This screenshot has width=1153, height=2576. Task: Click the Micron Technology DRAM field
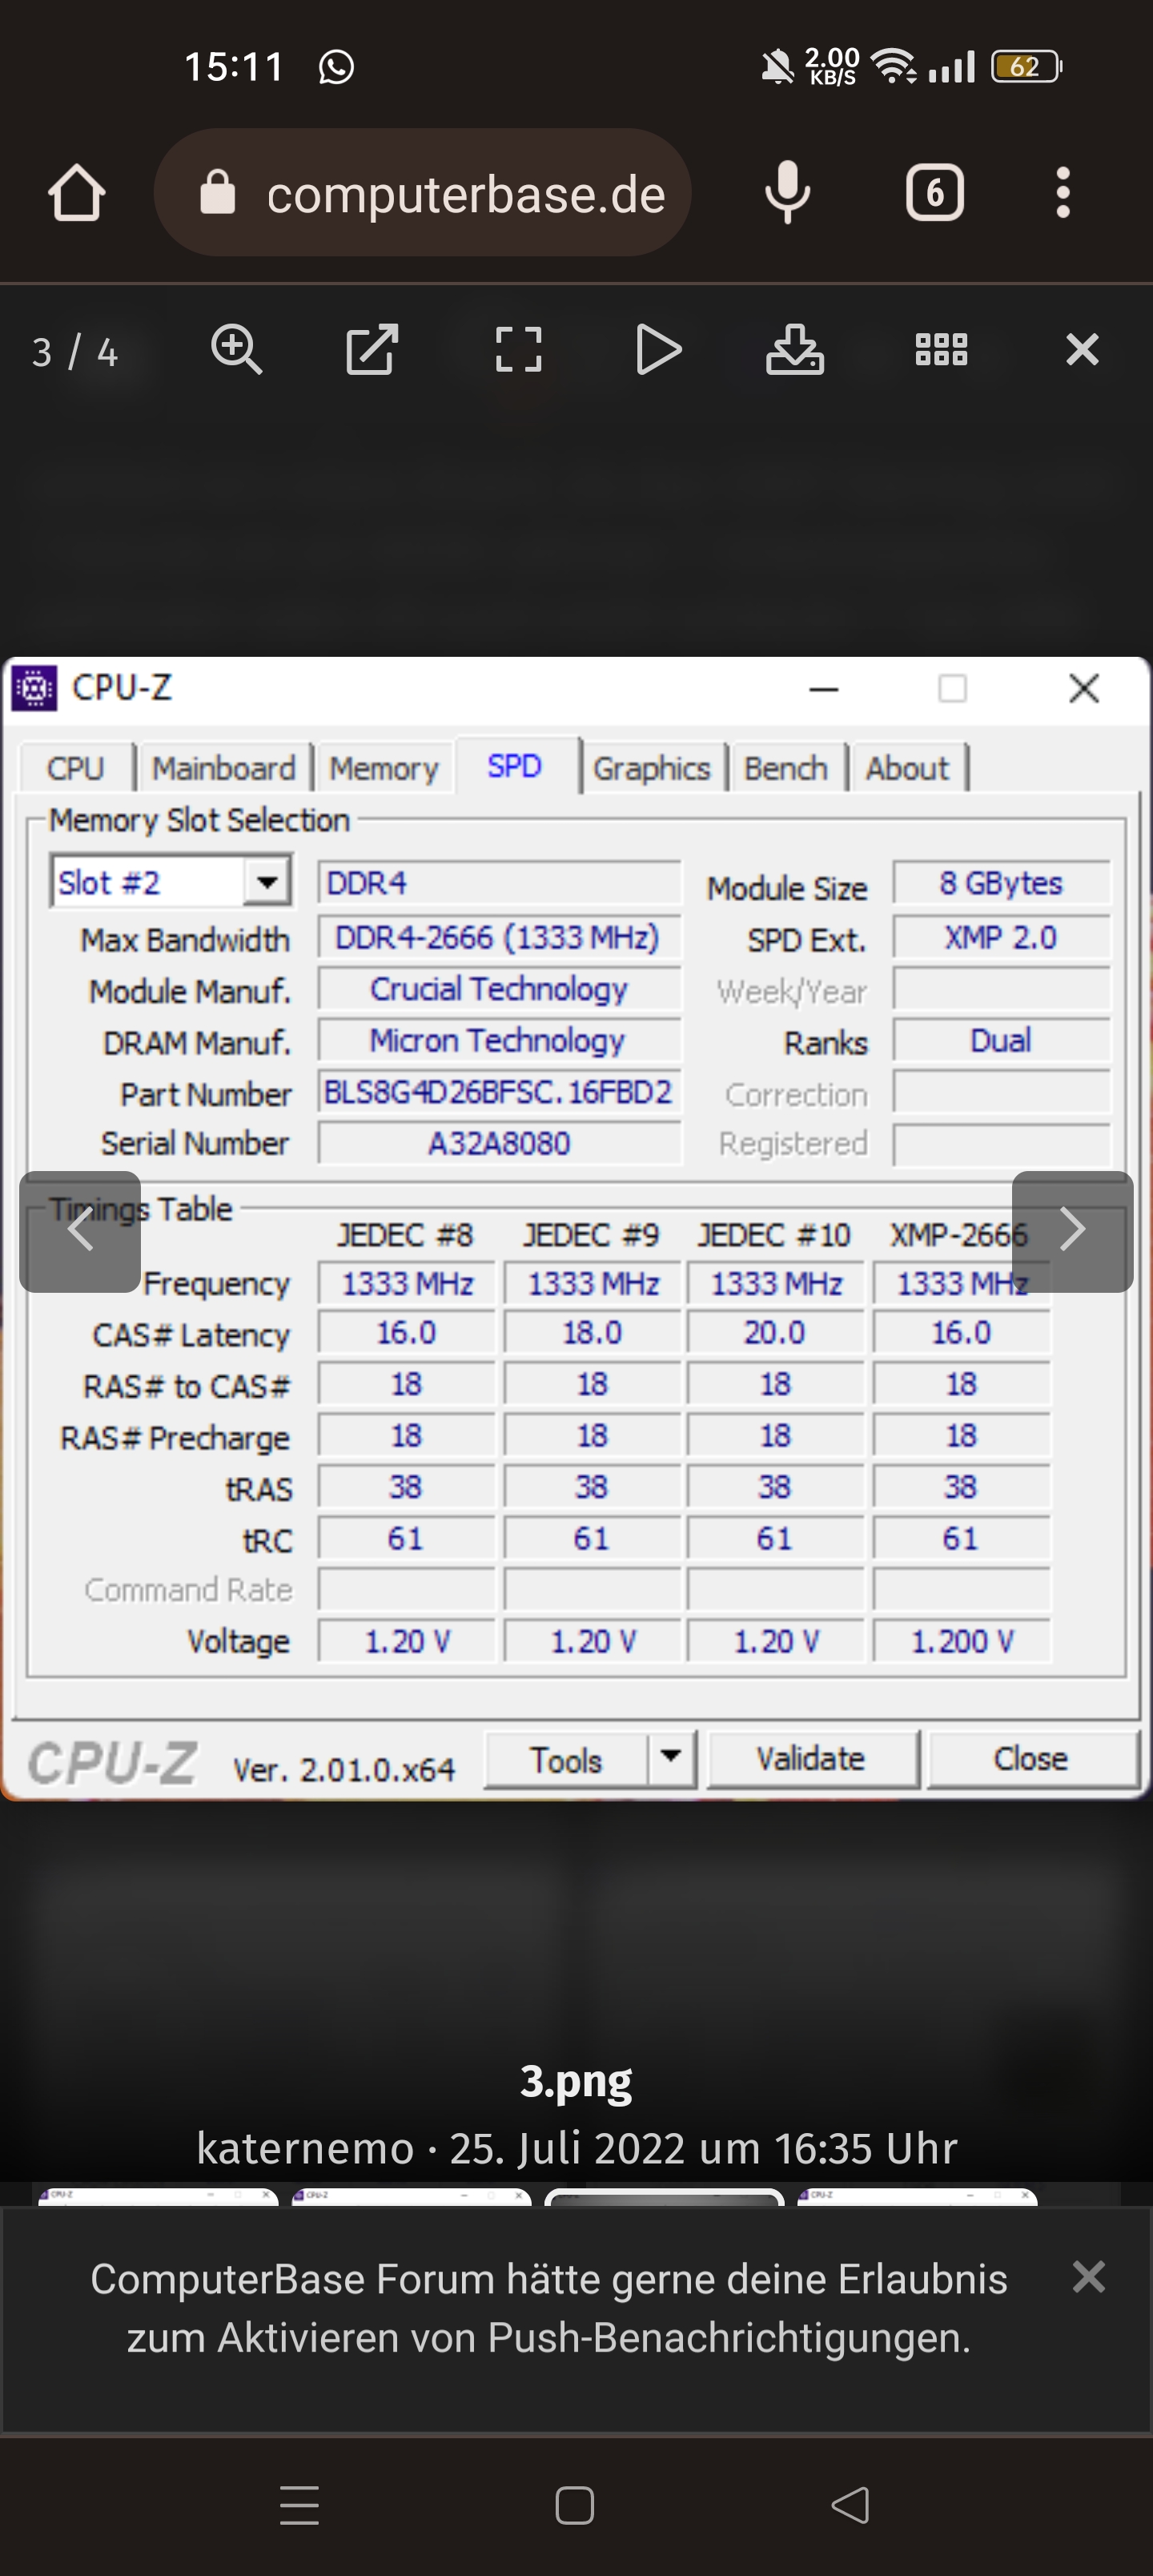pyautogui.click(x=499, y=1041)
